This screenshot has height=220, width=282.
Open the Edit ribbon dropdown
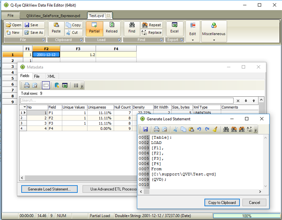tap(193, 31)
